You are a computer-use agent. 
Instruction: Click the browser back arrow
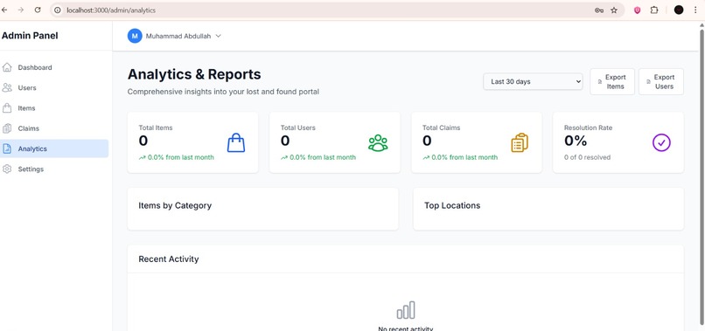[x=4, y=10]
